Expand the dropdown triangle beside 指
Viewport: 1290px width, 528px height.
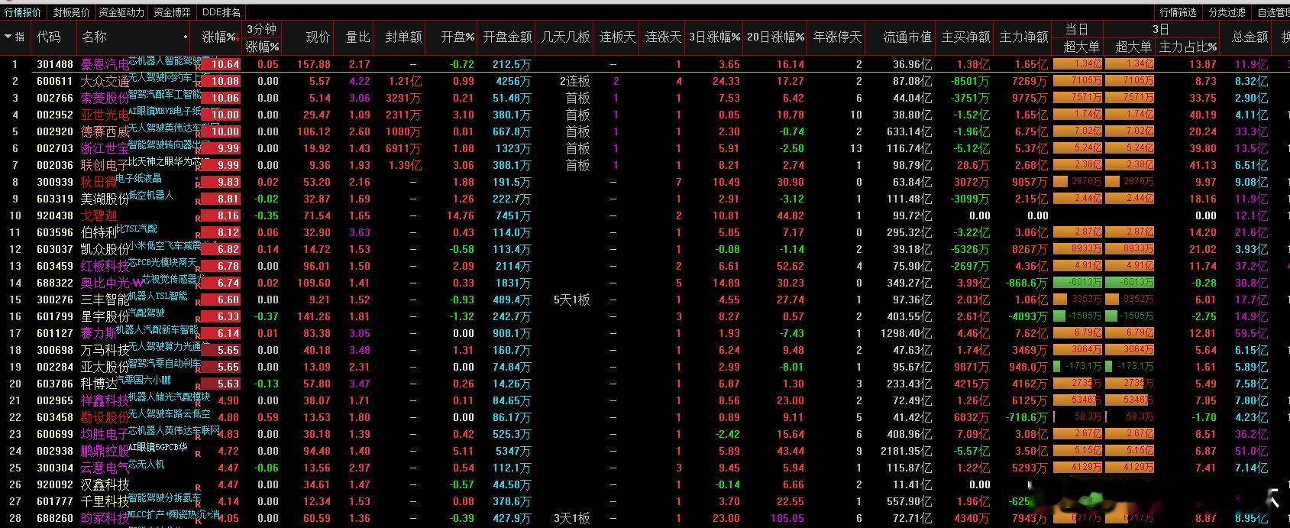[8, 37]
